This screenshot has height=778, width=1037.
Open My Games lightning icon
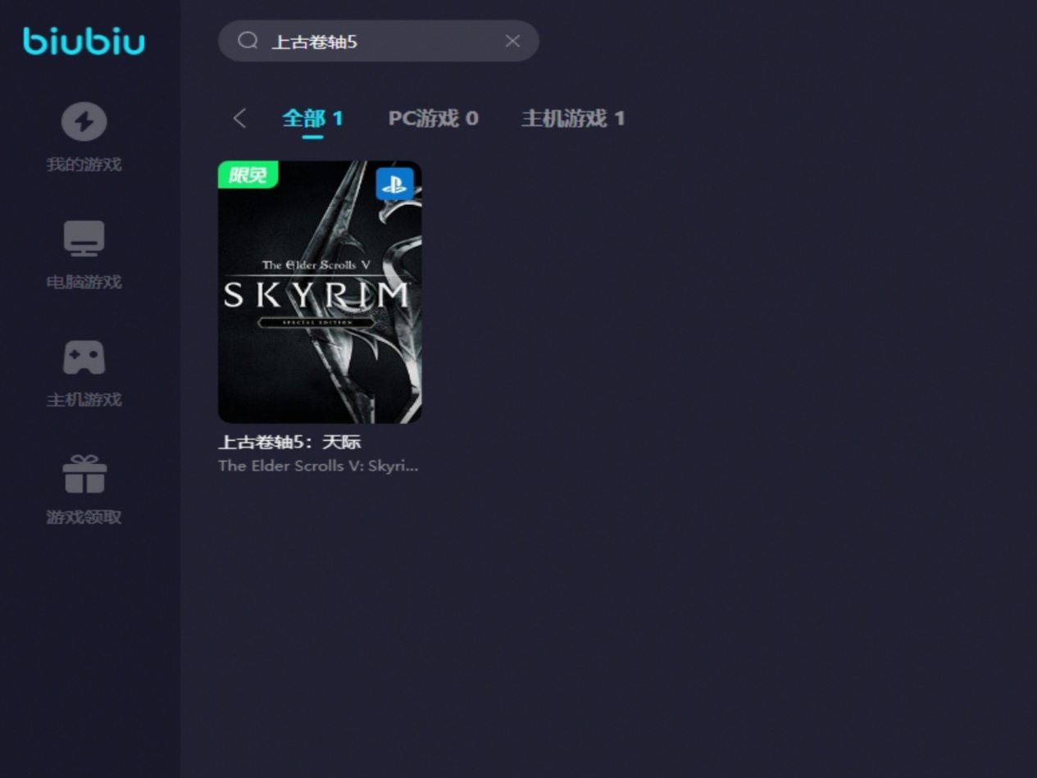[x=84, y=122]
